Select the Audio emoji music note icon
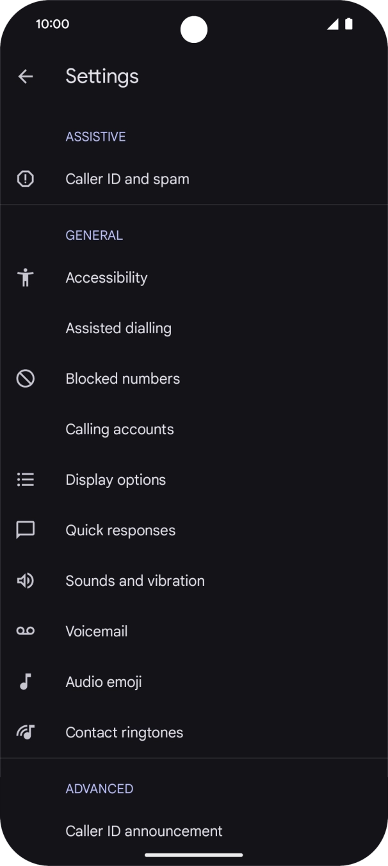 point(25,681)
